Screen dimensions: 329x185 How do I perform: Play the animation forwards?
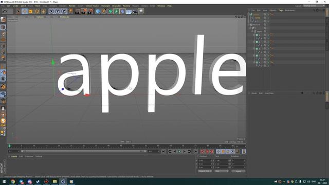[179, 152]
